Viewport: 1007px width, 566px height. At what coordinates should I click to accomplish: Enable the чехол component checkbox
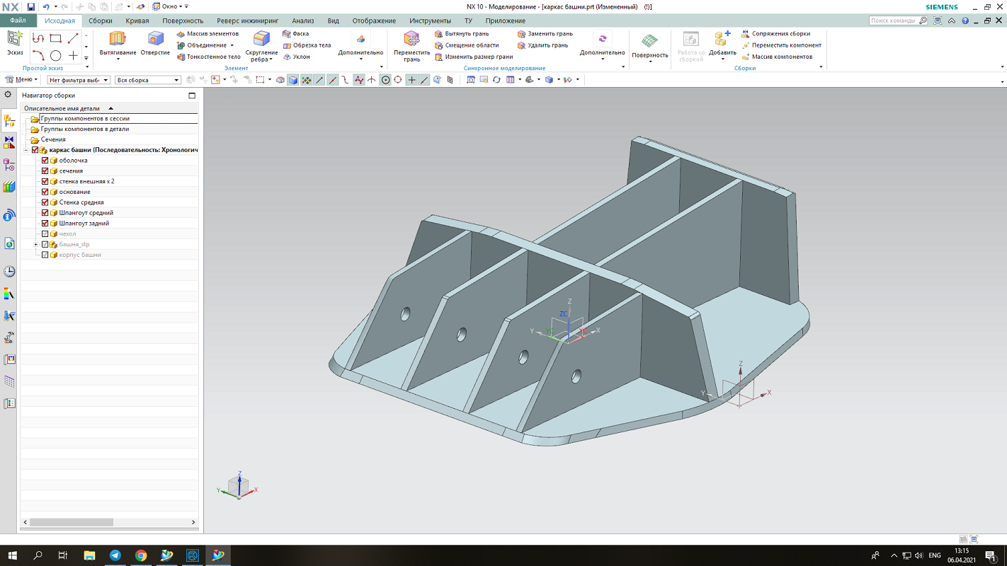(45, 234)
